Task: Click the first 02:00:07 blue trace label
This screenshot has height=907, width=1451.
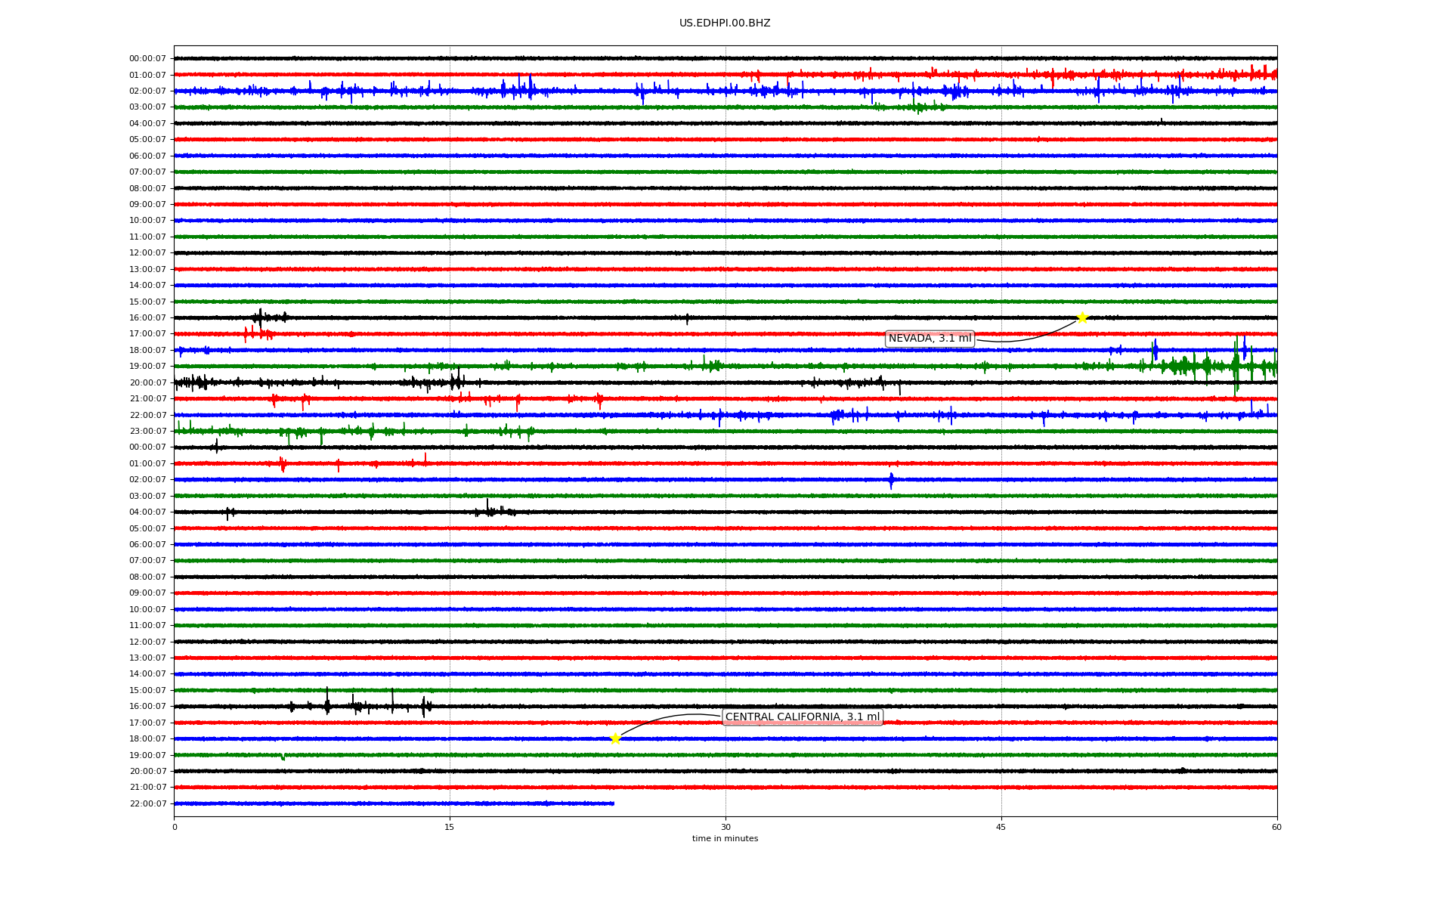Action: click(147, 91)
